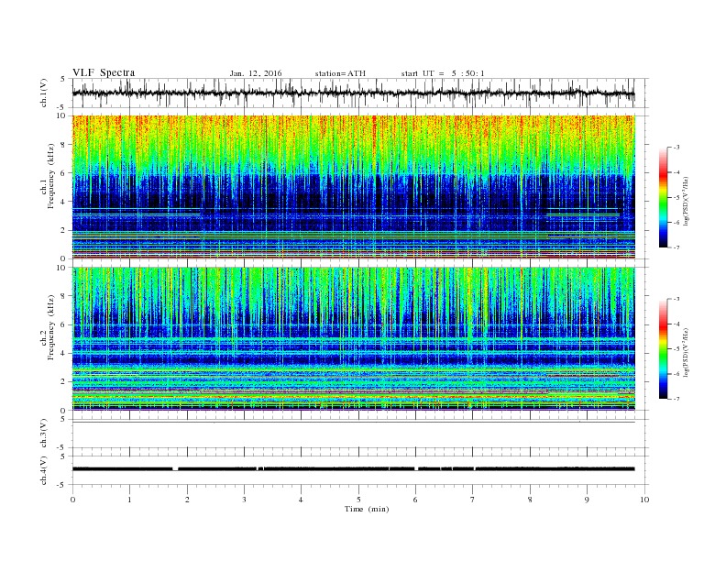The width and height of the screenshot is (726, 561).
Task: Click the ch.2 spectrogram panel
Action: pos(354,338)
